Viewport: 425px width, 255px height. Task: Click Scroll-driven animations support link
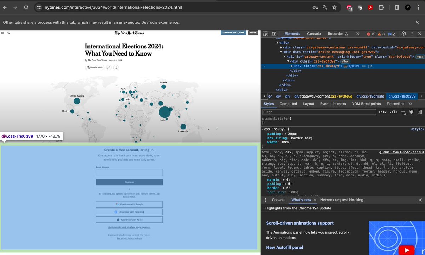click(x=300, y=223)
